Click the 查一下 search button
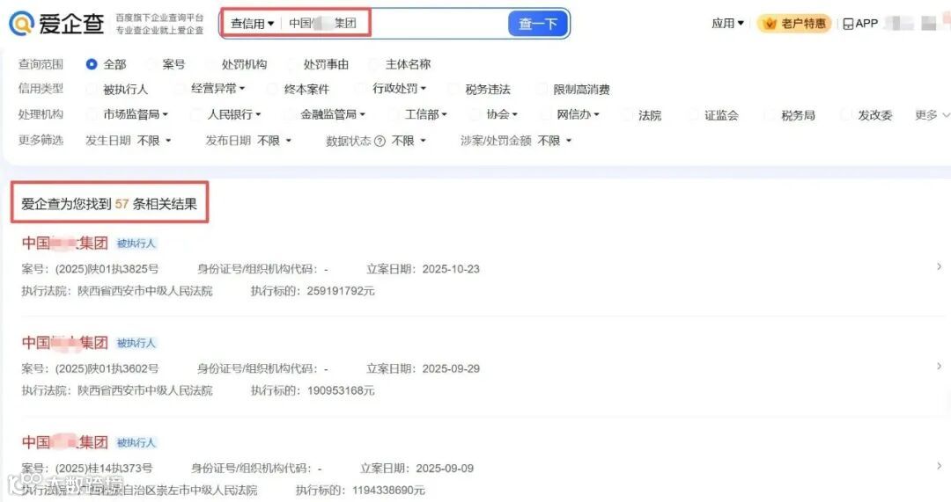951x502 pixels. 537,24
